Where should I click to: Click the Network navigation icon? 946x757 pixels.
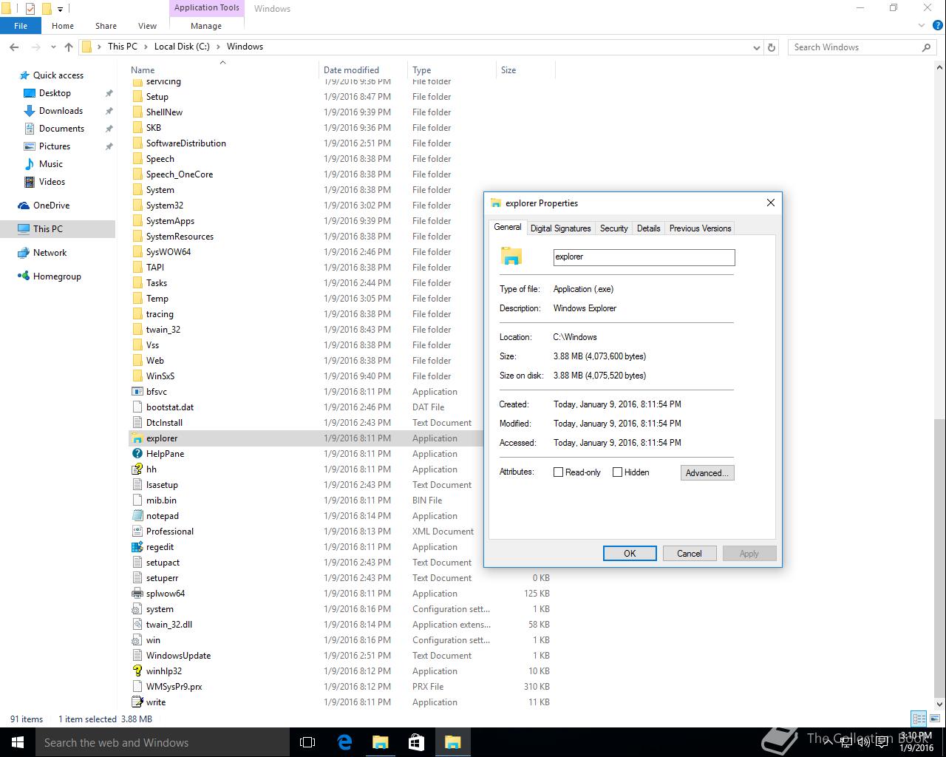[24, 253]
